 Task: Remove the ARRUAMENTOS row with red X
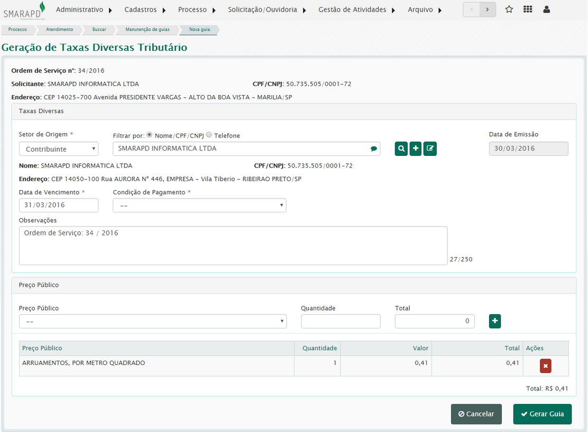coord(545,366)
